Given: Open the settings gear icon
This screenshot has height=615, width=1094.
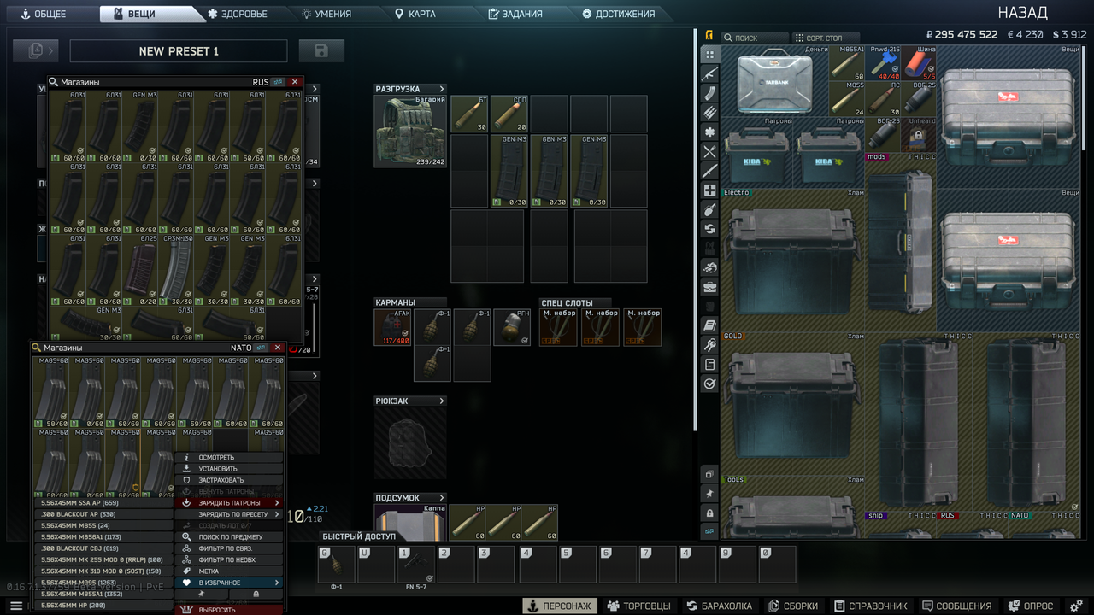Looking at the screenshot, I should pyautogui.click(x=1076, y=606).
